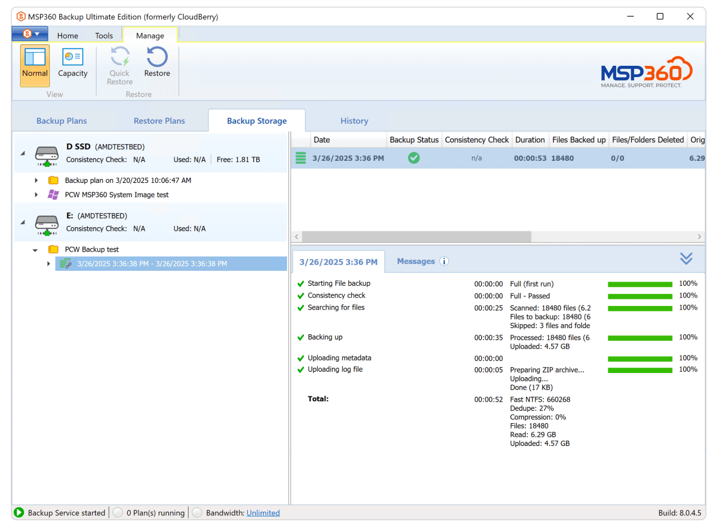Open the History tab
This screenshot has height=526, width=716.
pos(354,121)
